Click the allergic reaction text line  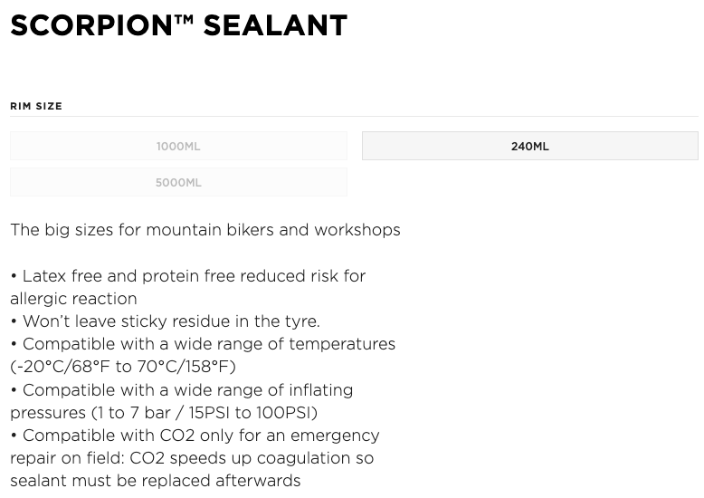click(73, 299)
